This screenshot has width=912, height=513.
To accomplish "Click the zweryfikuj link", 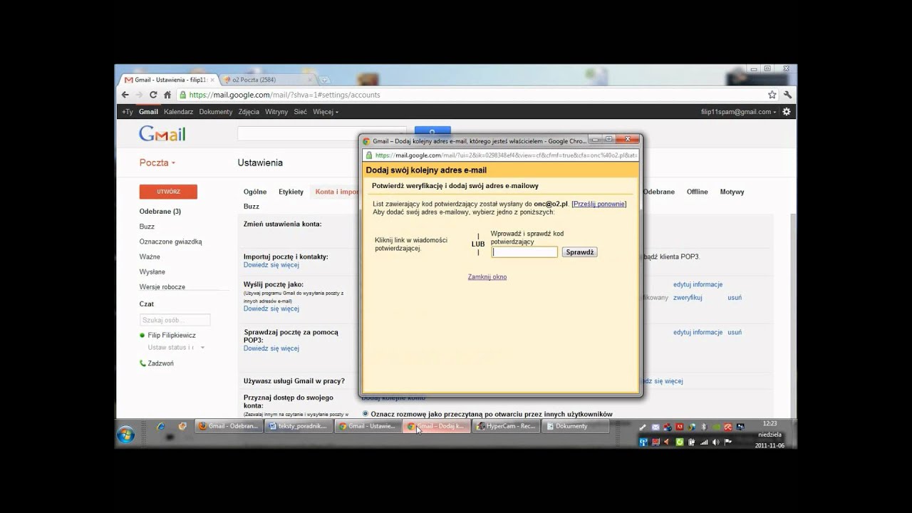I will (688, 297).
